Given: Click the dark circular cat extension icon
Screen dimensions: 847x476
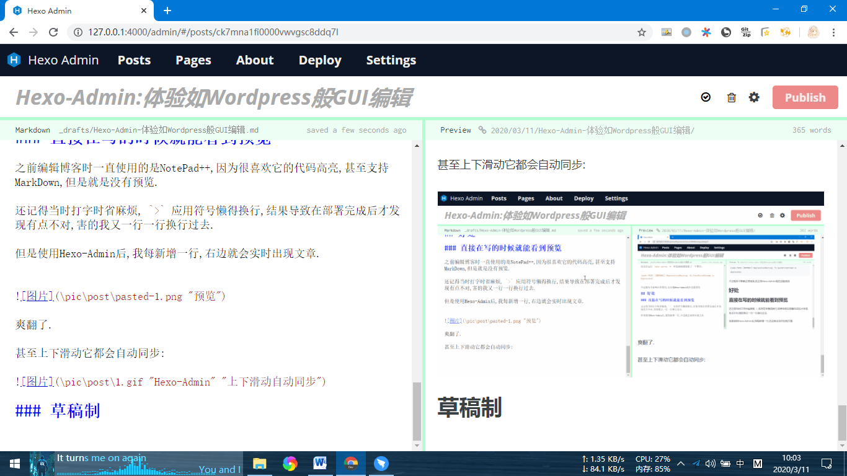Looking at the screenshot, I should coord(726,32).
